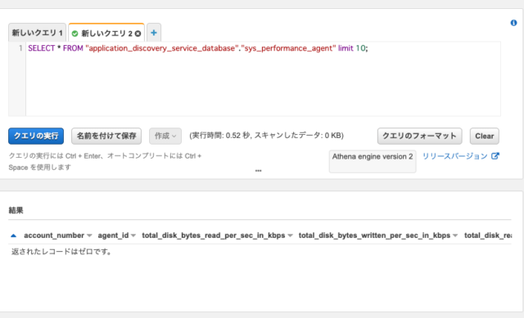Open account_number column dropdown arrow

[x=89, y=235]
